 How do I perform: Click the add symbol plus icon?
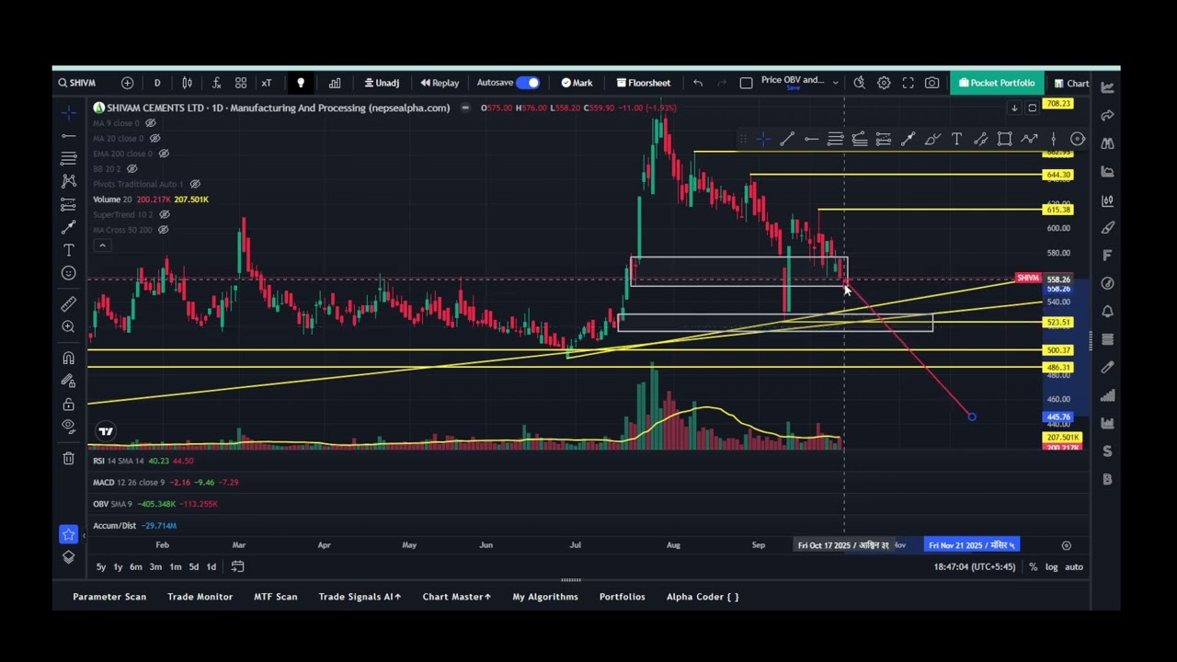(127, 83)
